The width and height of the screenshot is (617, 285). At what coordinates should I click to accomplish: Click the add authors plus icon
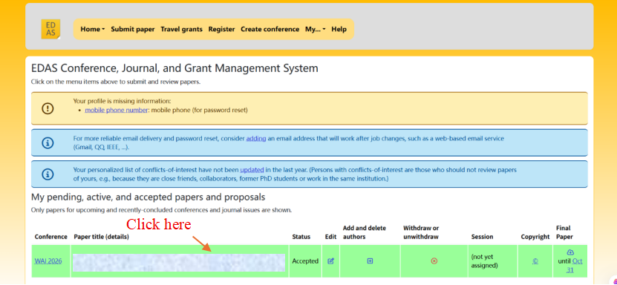pos(370,261)
